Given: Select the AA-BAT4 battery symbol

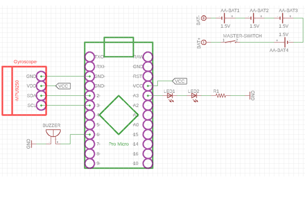Looking at the screenshot, I should pos(283,42).
